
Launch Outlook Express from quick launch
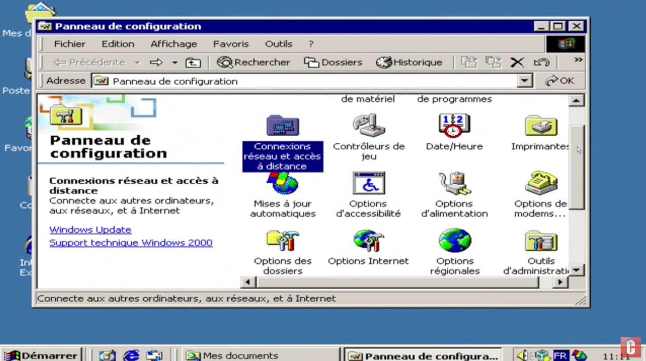(x=154, y=355)
